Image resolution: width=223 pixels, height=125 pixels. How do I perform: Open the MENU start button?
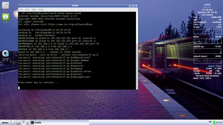[5, 122]
